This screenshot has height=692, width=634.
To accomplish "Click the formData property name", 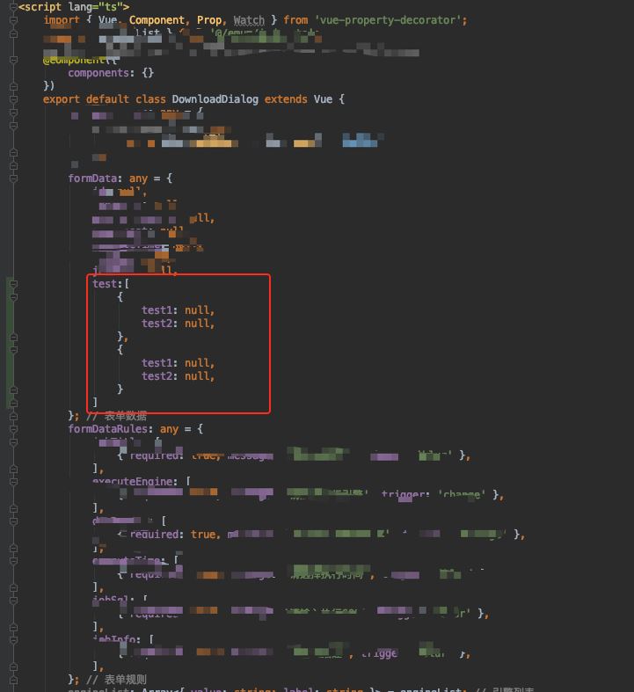I will pos(92,178).
